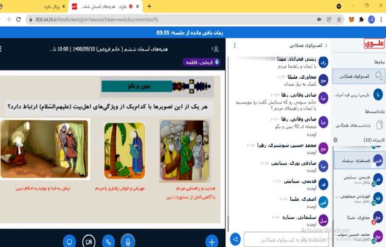Screen dimensions: 386x247
Task: Click the shared notes document icon
Action: (x=379, y=125)
